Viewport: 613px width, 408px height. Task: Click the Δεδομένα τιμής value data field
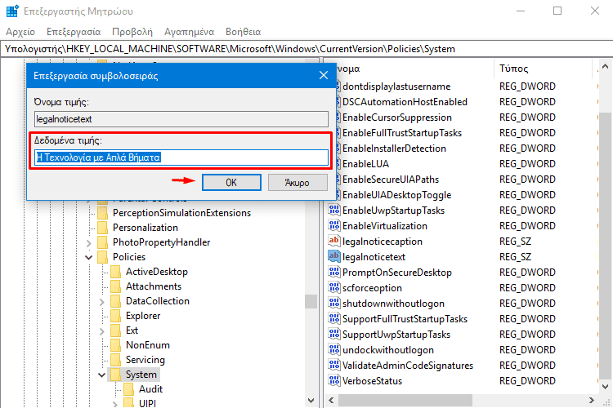pyautogui.click(x=180, y=157)
